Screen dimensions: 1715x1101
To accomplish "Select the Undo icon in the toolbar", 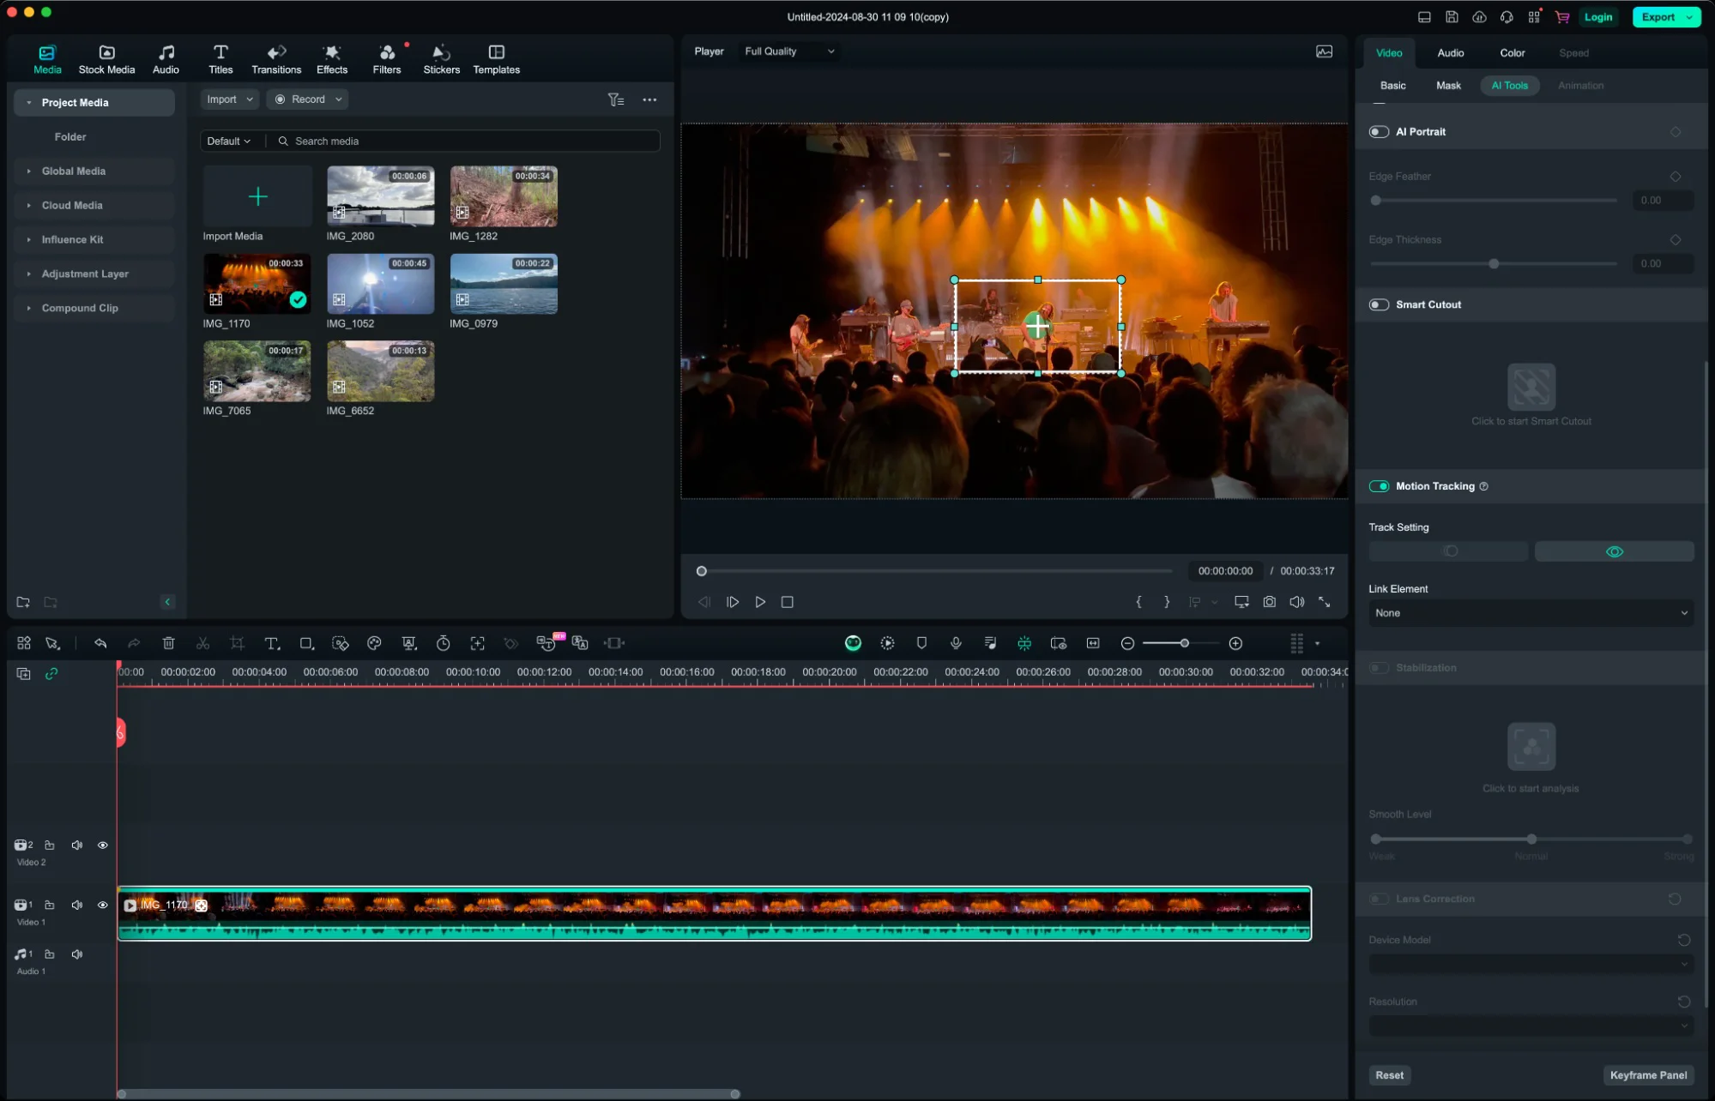I will click(x=100, y=643).
